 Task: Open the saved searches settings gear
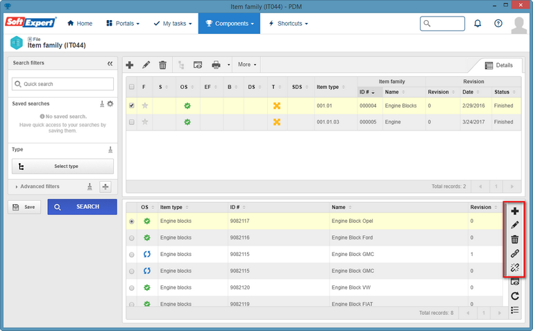tap(110, 103)
